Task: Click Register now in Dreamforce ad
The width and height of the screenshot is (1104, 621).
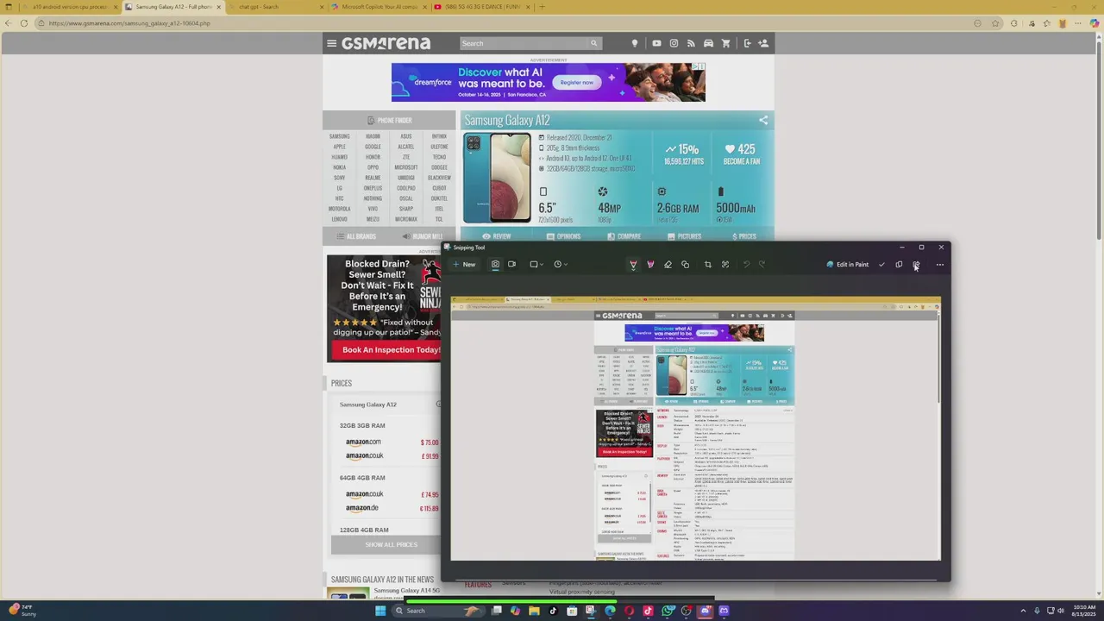Action: [x=576, y=83]
